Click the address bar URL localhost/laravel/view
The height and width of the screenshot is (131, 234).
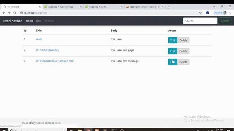[36, 13]
